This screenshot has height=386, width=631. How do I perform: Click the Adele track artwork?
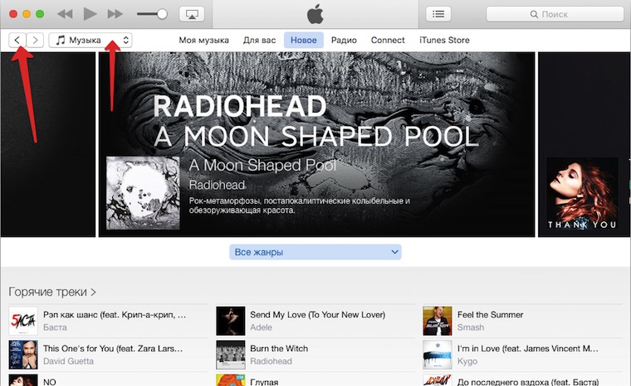pyautogui.click(x=231, y=321)
